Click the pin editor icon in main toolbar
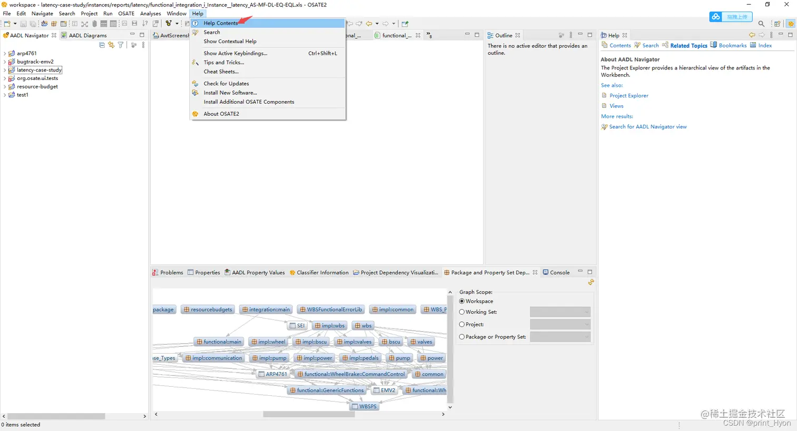Screen dimensions: 797x431 point(405,24)
